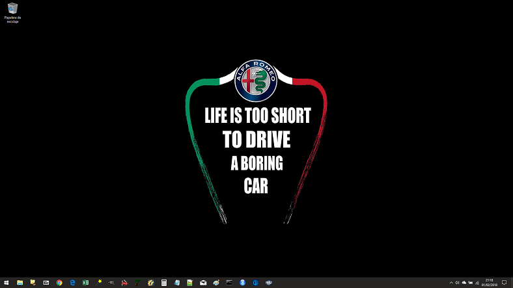Screen dimensions: 513x288
Task: Launch Microsoft Edge from the taskbar
Action: coord(72,283)
